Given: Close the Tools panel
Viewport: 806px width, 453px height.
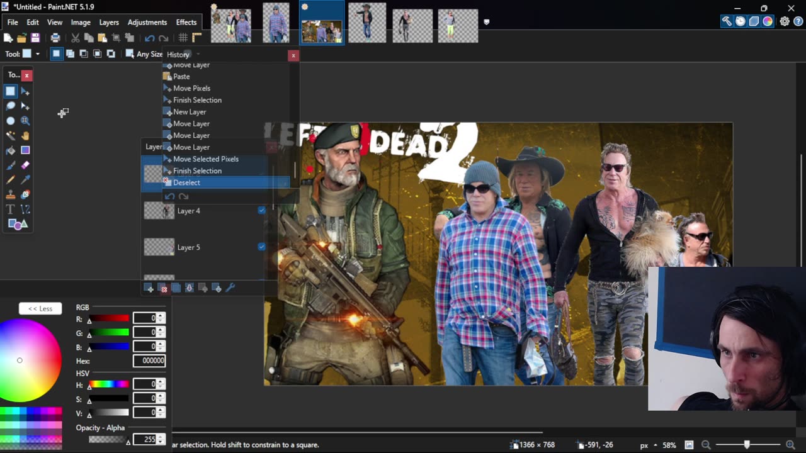Looking at the screenshot, I should tap(26, 75).
